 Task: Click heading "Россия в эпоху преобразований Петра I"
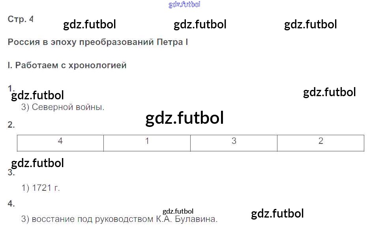(97, 42)
